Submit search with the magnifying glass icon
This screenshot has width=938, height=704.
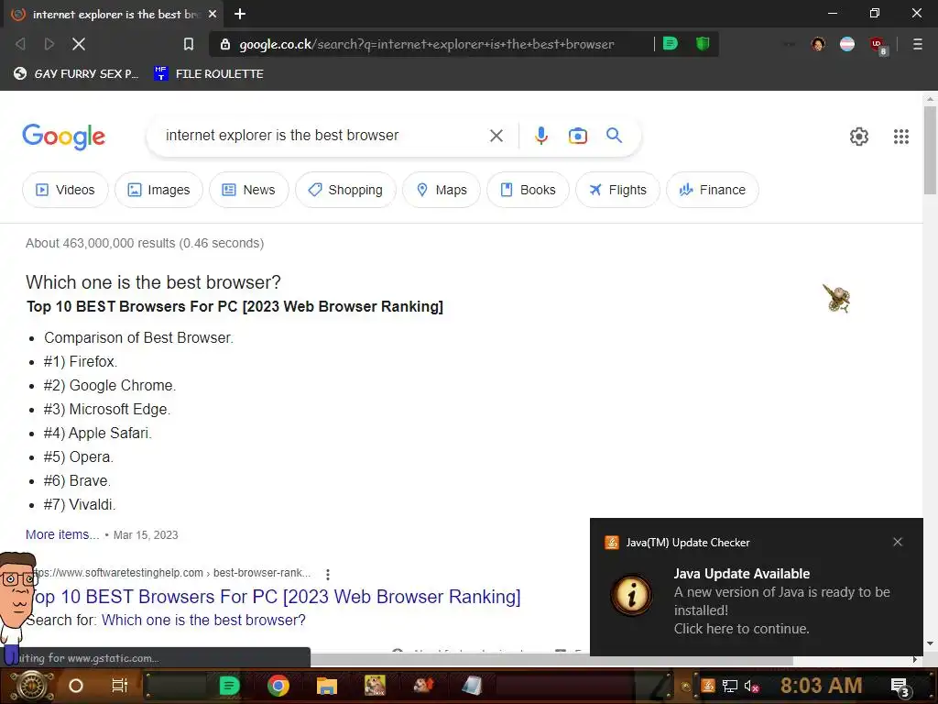(614, 136)
